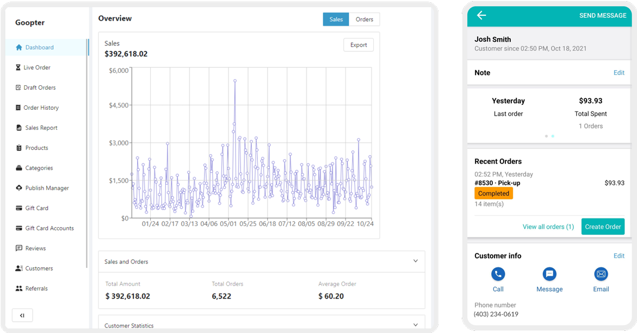The width and height of the screenshot is (637, 333).
Task: Click the 6,522 Total Orders value
Action: [x=221, y=296]
